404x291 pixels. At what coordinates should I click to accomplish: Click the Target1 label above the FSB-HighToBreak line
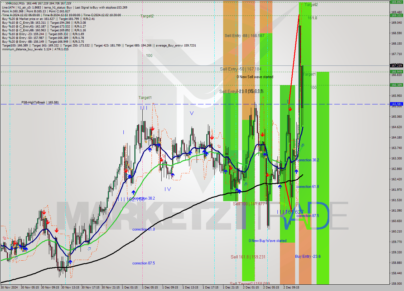pos(145,98)
